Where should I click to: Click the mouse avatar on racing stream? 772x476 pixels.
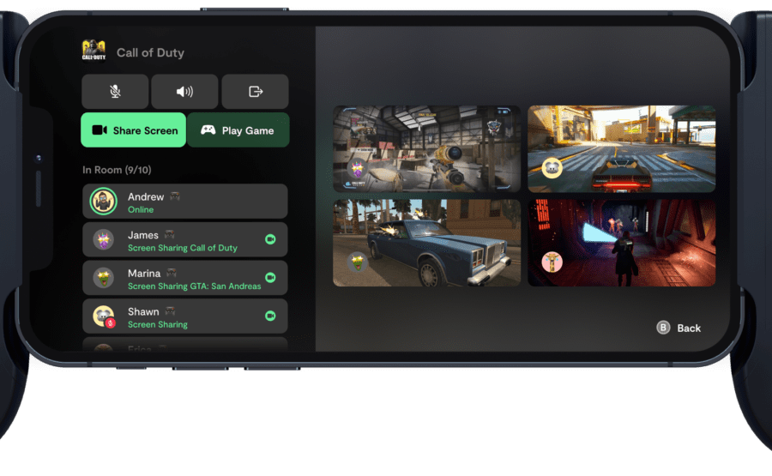point(552,168)
